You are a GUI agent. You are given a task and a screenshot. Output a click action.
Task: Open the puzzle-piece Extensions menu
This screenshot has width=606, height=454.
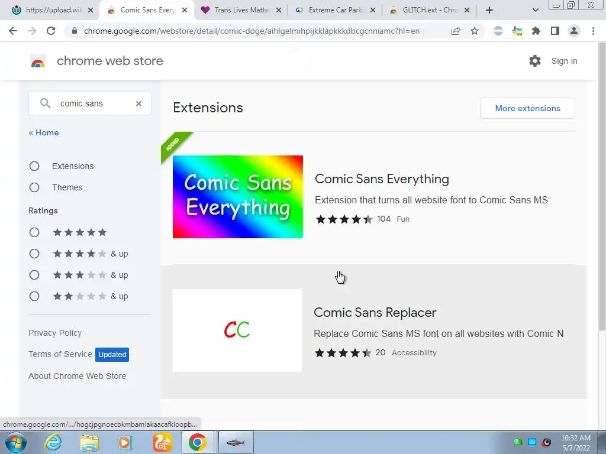[x=536, y=31]
